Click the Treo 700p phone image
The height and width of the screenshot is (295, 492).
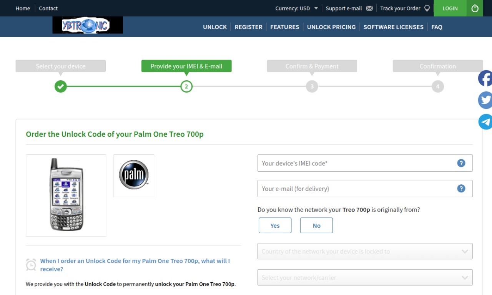pos(66,196)
